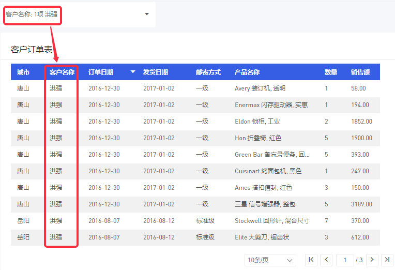Image resolution: width=395 pixels, height=270 pixels.
Task: Click the page number input field
Action: 344,260
